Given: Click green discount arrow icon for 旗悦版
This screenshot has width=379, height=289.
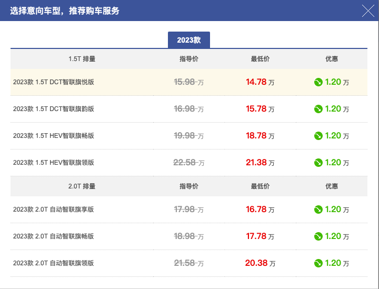Looking at the screenshot, I should tap(318, 83).
